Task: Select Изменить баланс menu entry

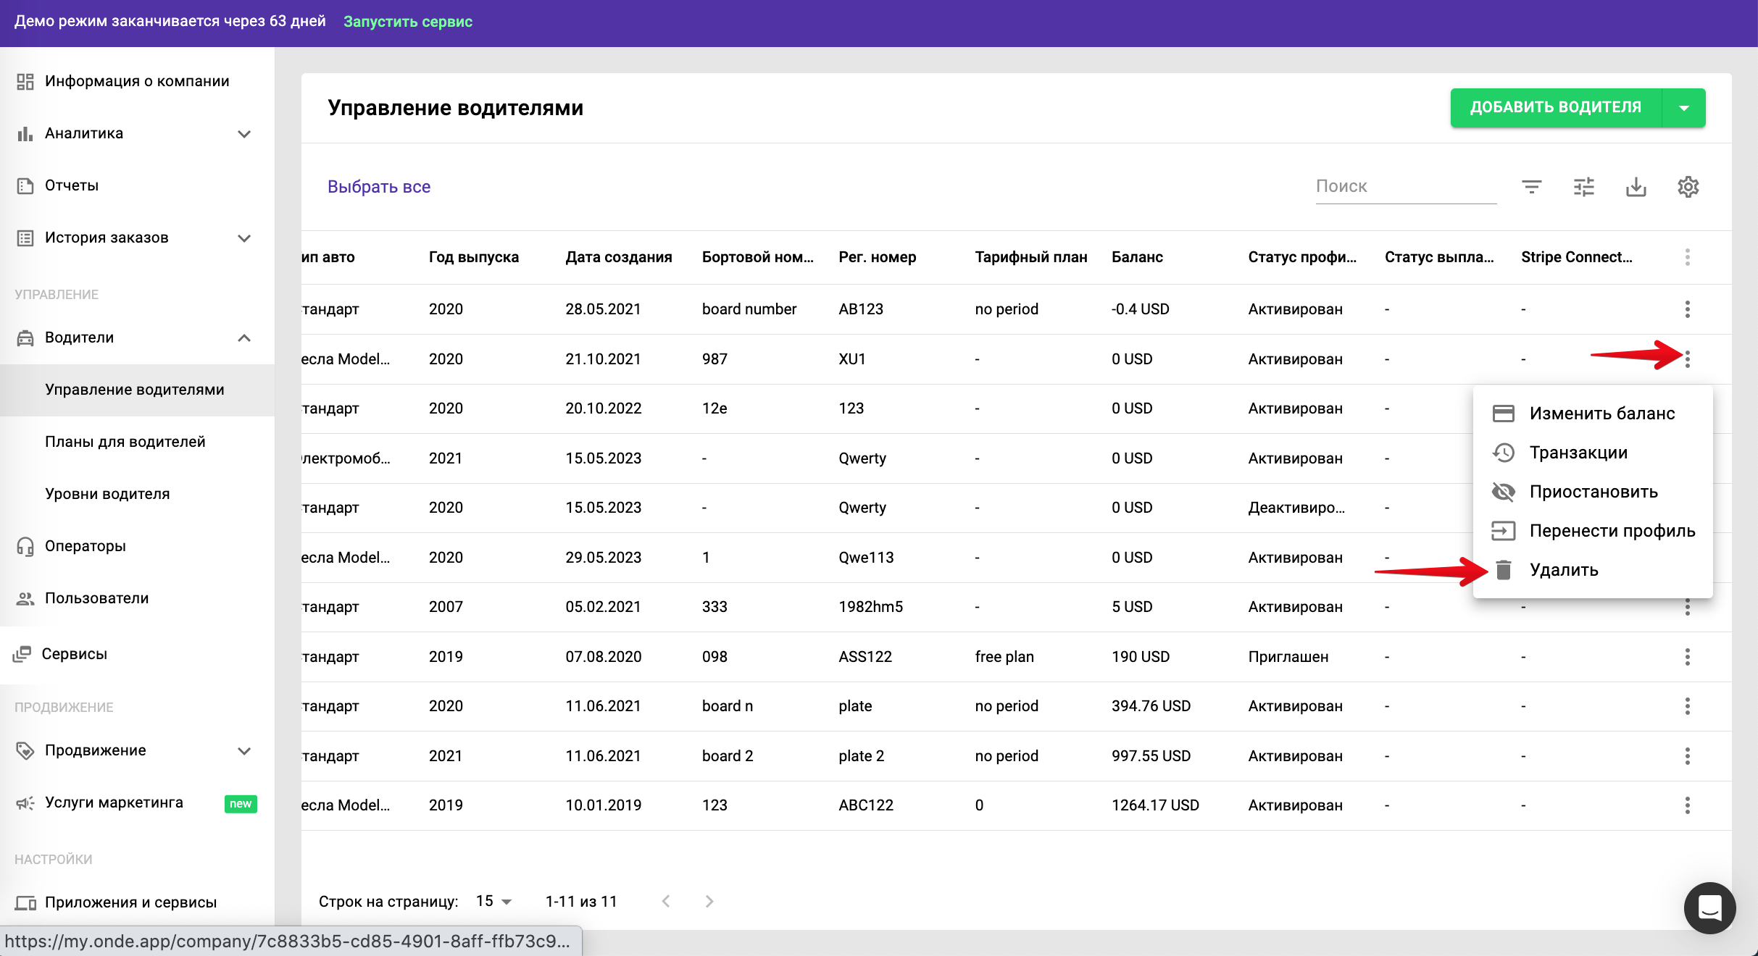Action: 1601,414
